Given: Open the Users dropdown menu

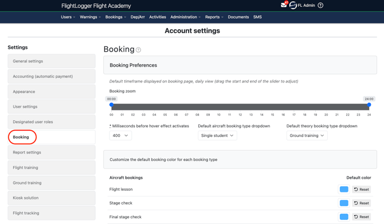Looking at the screenshot, I should point(68,17).
